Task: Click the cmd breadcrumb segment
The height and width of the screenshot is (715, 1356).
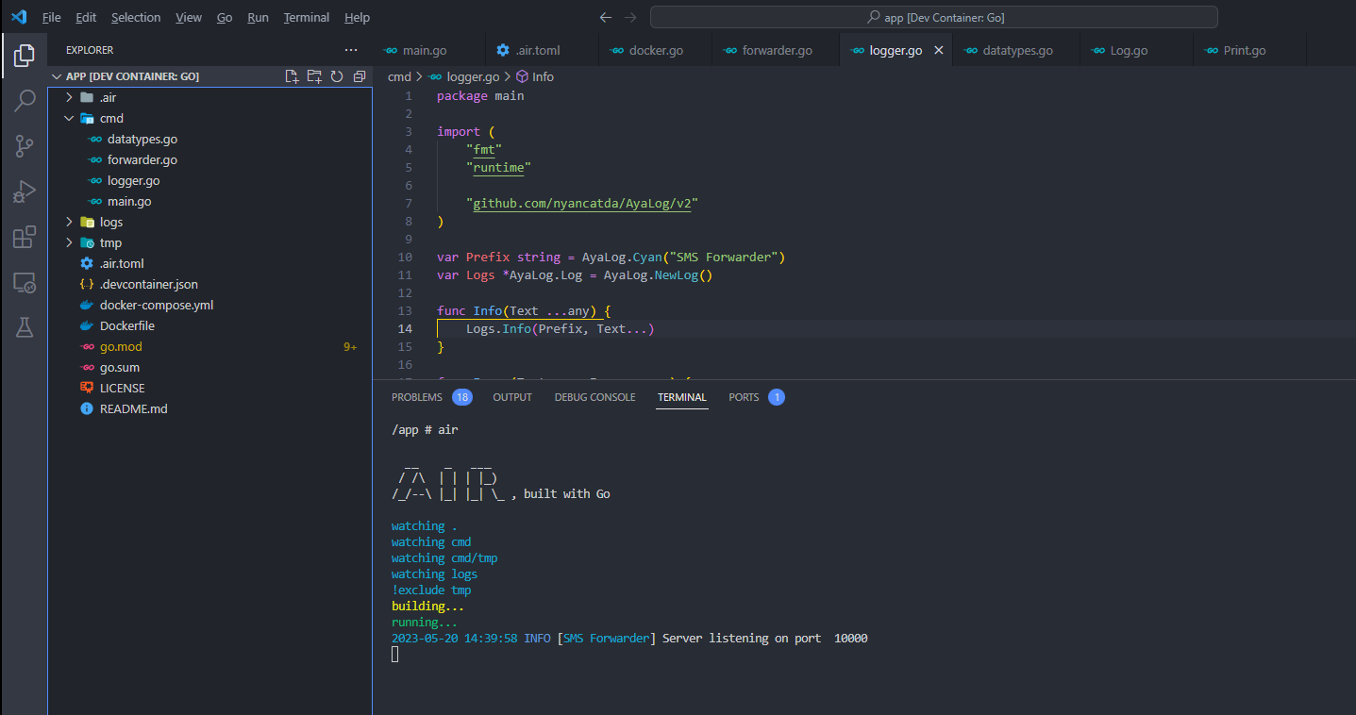Action: click(x=399, y=76)
